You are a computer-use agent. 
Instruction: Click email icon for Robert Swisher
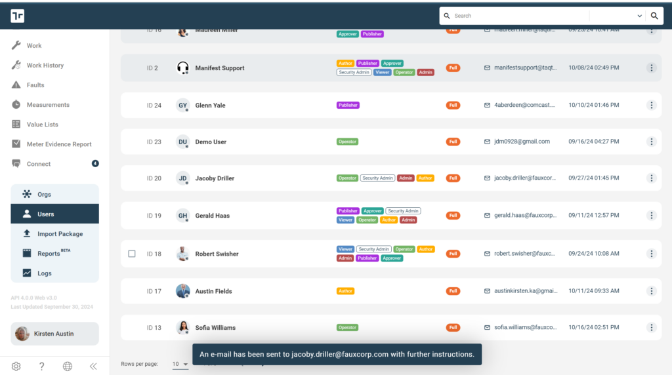click(487, 254)
